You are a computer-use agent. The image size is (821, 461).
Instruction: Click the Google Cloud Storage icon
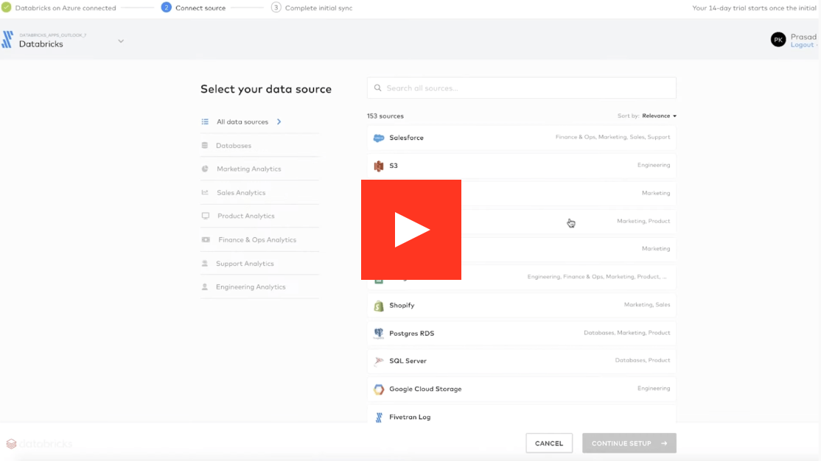tap(378, 390)
